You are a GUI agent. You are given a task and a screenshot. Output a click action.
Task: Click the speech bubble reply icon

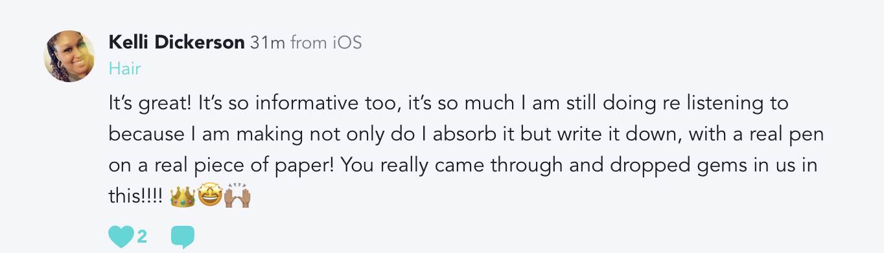183,237
